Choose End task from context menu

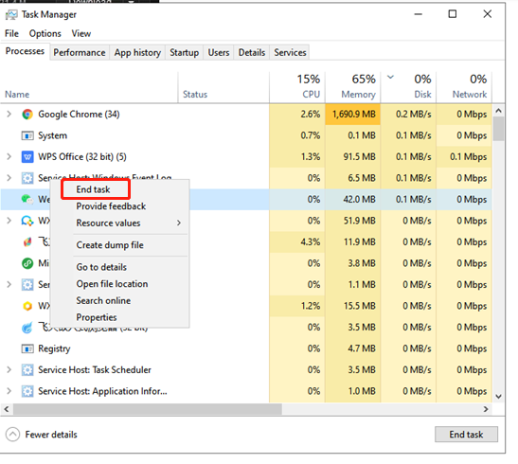[93, 189]
